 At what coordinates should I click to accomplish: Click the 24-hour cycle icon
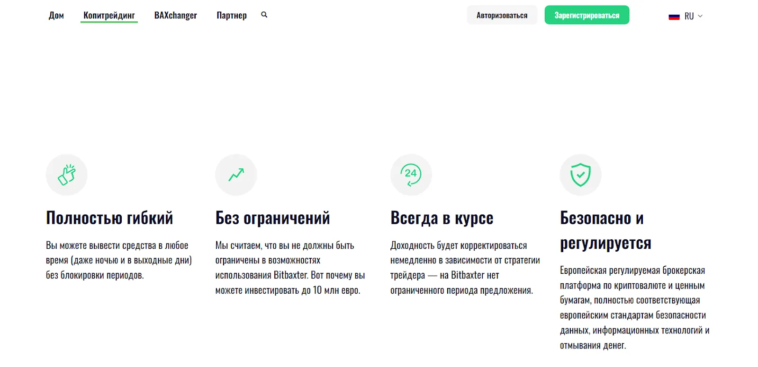point(411,175)
